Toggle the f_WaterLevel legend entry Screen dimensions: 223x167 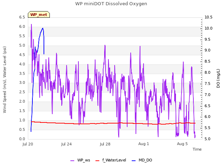(111, 160)
